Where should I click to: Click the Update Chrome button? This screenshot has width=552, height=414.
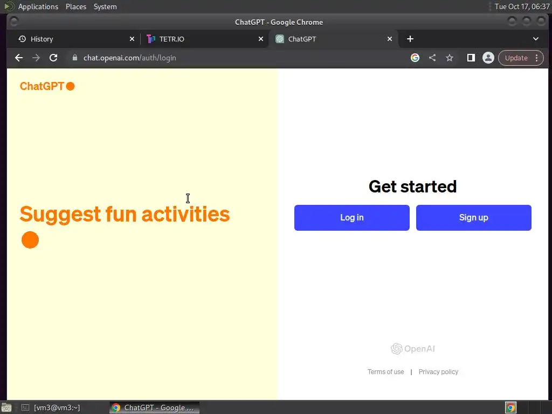click(x=516, y=58)
